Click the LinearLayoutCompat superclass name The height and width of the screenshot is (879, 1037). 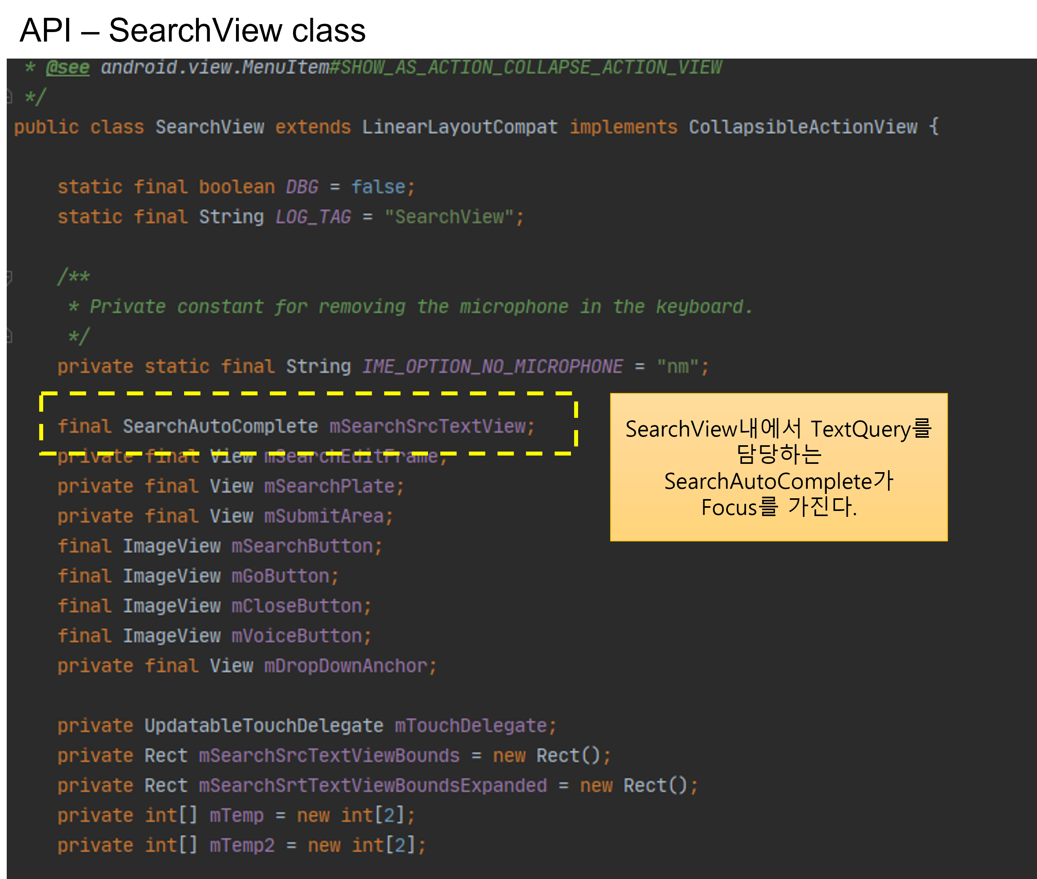pos(459,127)
